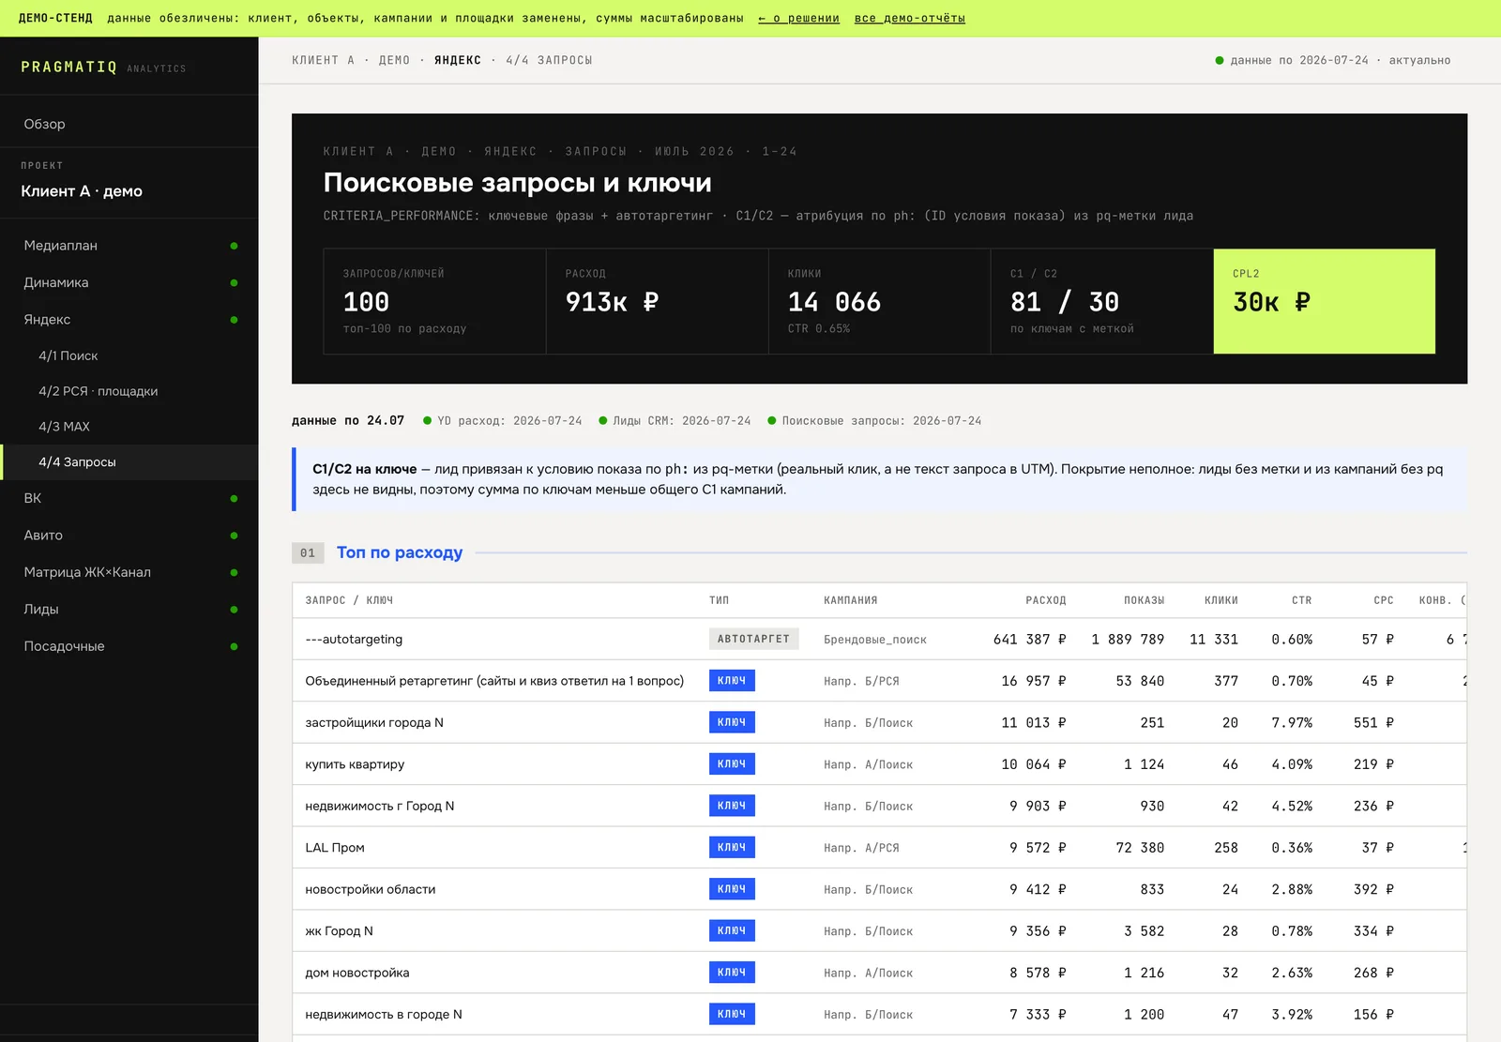Go to 4/2 РСЯ · площадки subpage
This screenshot has height=1042, width=1501.
[129, 391]
